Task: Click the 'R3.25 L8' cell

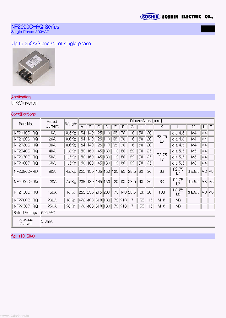Action: 178,192
